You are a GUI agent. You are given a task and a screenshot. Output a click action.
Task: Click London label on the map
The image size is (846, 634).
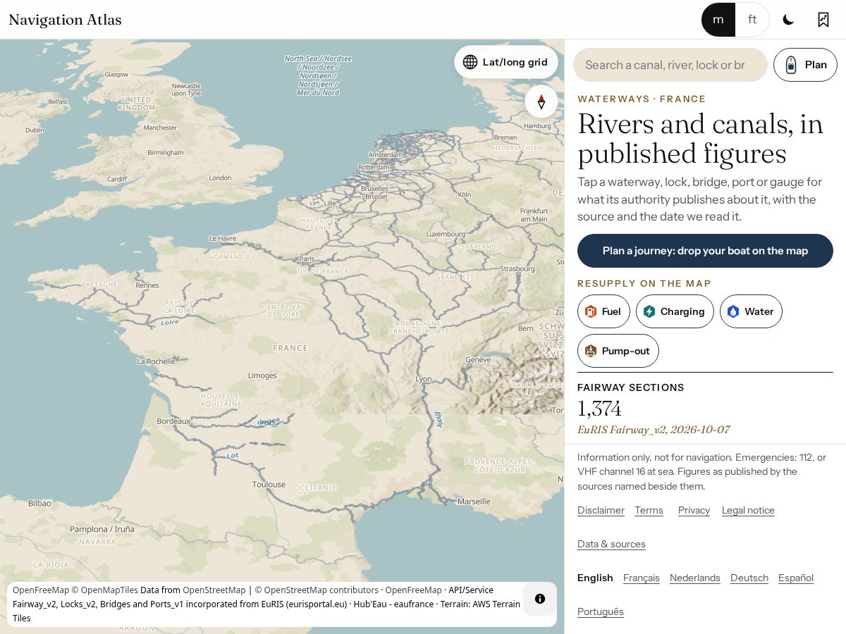220,178
